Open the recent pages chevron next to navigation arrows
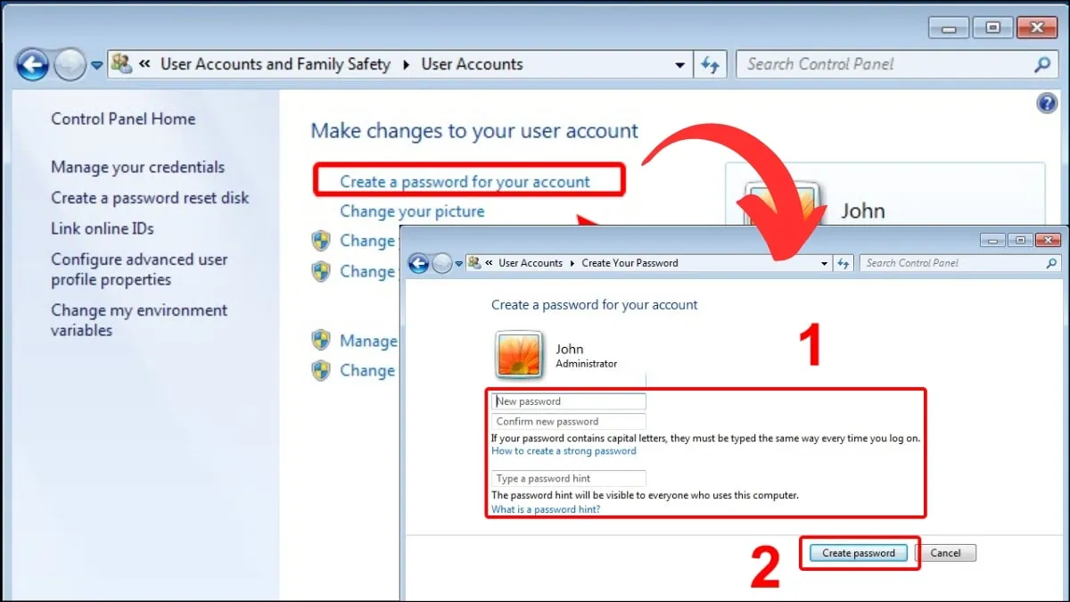This screenshot has width=1070, height=602. 95,64
